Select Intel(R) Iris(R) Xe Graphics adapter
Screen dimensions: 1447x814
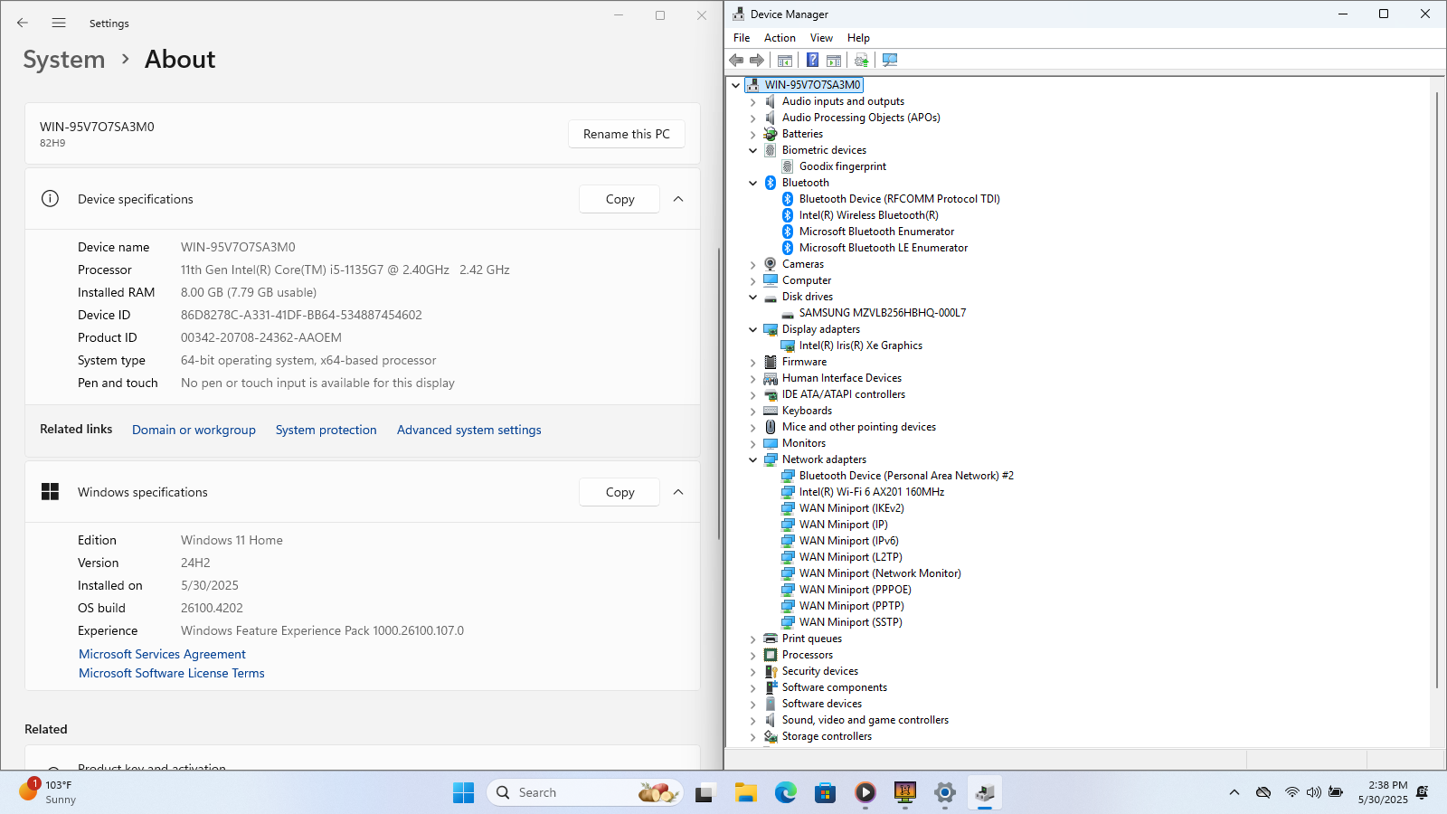point(860,345)
